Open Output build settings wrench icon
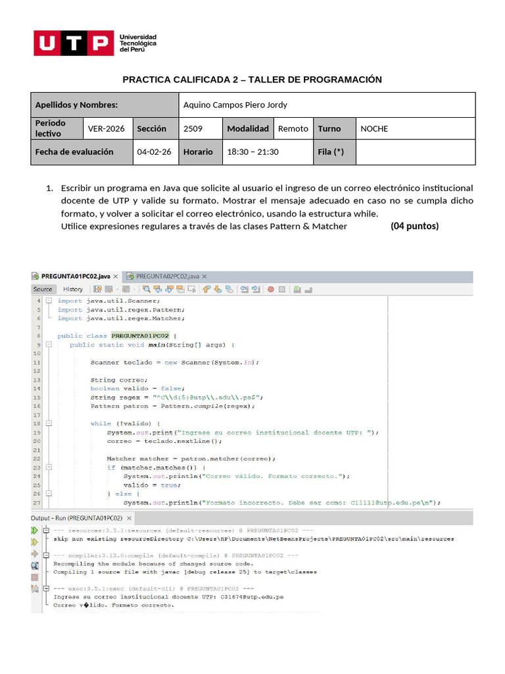The image size is (505, 674). point(35,589)
